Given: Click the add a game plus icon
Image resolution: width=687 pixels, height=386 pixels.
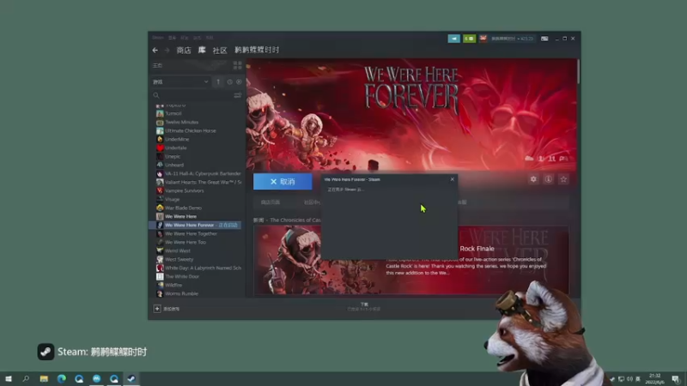Looking at the screenshot, I should coord(157,309).
